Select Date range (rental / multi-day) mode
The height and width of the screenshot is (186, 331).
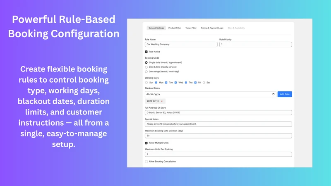click(146, 72)
